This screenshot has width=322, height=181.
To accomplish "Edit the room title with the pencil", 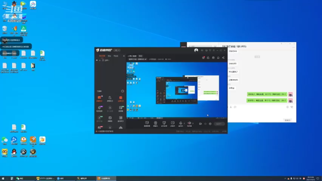I will click(x=146, y=59).
